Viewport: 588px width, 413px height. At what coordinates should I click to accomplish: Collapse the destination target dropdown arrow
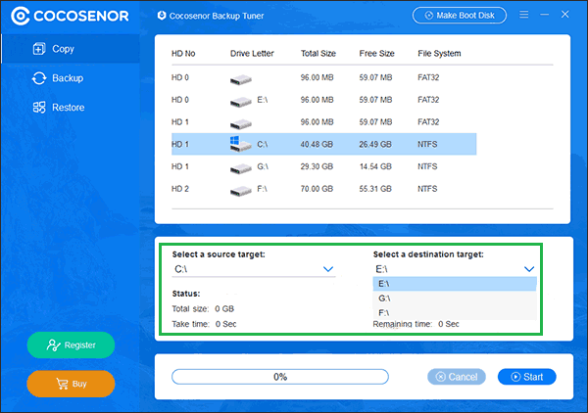point(529,268)
